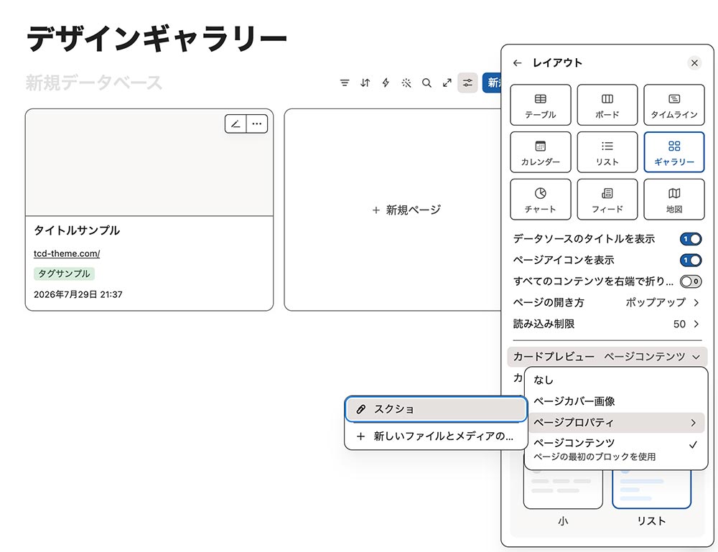Screen dimensions: 718x552
Task: Click タイトルサンプル card title
Action: [x=77, y=230]
